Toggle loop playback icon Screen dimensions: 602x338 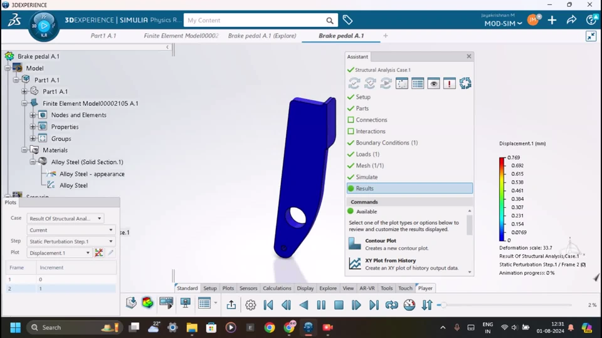[391, 305]
